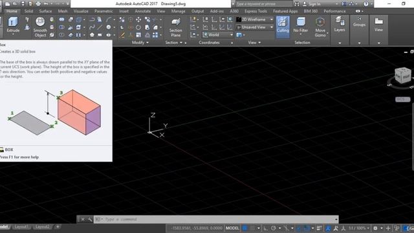This screenshot has height=233, width=414.
Task: Switch to the Visualize ribbon tab
Action: coord(81,11)
